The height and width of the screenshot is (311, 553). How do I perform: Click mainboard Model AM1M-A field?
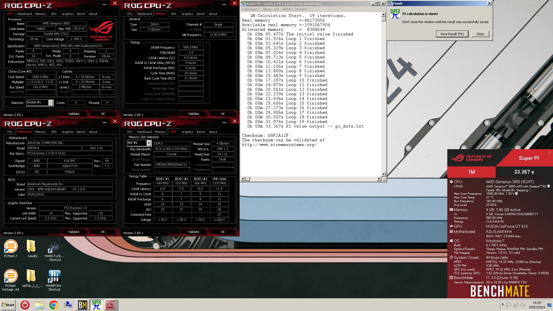click(54, 148)
